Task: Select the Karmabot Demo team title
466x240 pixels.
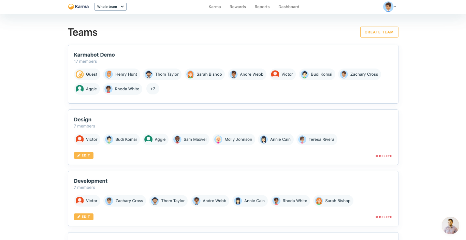Action: click(x=94, y=55)
